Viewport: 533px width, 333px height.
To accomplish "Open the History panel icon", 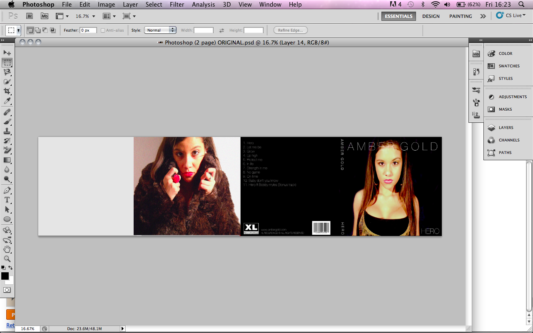I will coord(476,72).
